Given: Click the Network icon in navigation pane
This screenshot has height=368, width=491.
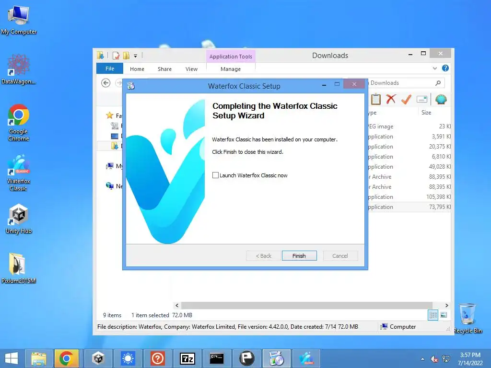Looking at the screenshot, I should (110, 186).
